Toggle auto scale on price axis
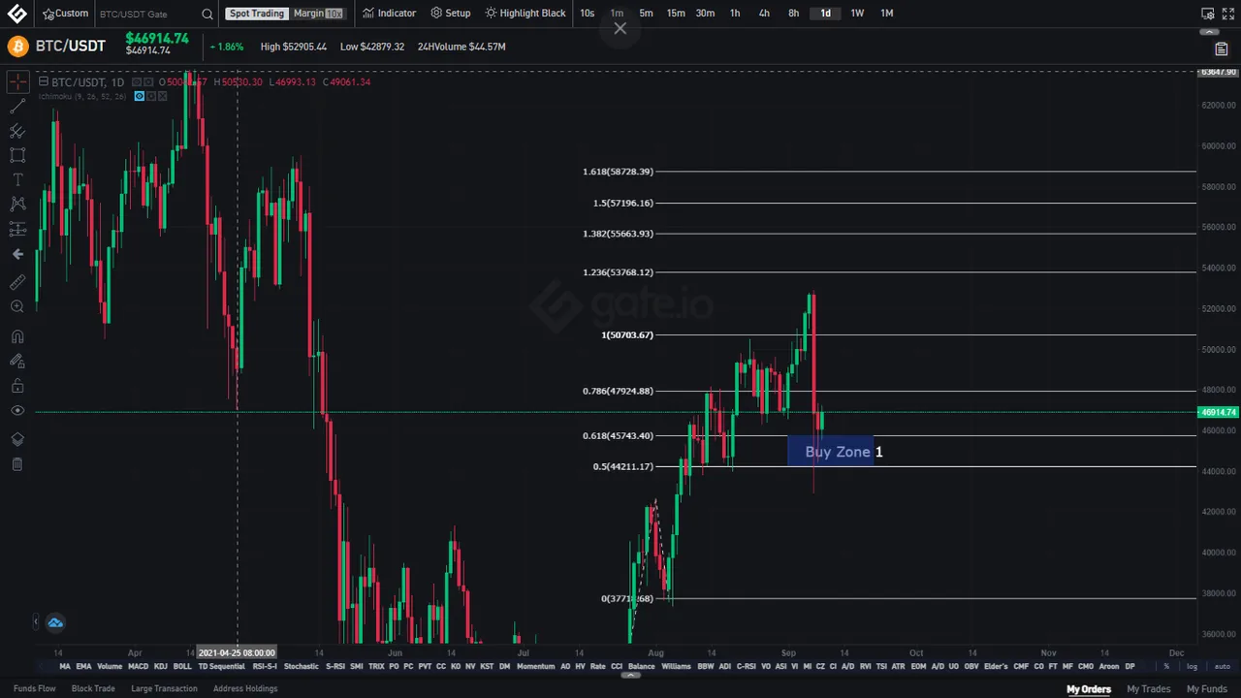 point(1223,666)
